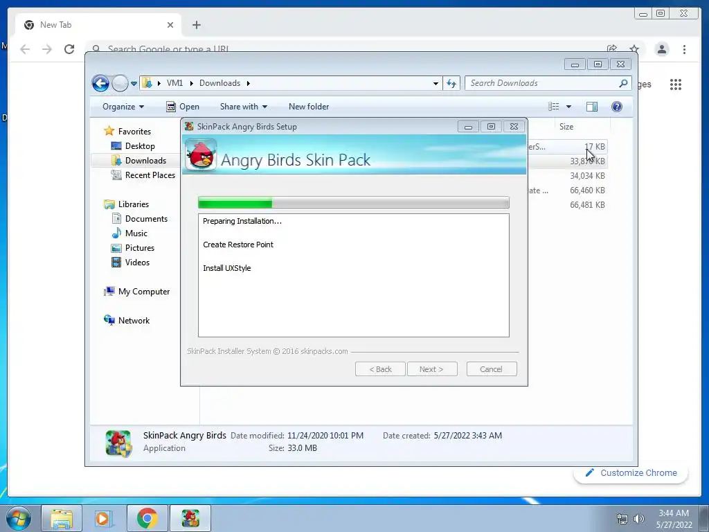Image resolution: width=709 pixels, height=532 pixels.
Task: Select Downloads in the address breadcrumb
Action: pyautogui.click(x=219, y=83)
